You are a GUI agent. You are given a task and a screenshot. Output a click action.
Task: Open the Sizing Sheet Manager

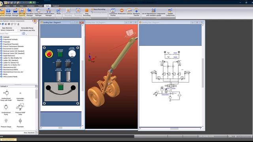pyautogui.click(x=38, y=12)
